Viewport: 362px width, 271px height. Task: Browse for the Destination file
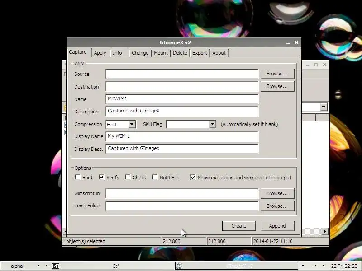277,86
